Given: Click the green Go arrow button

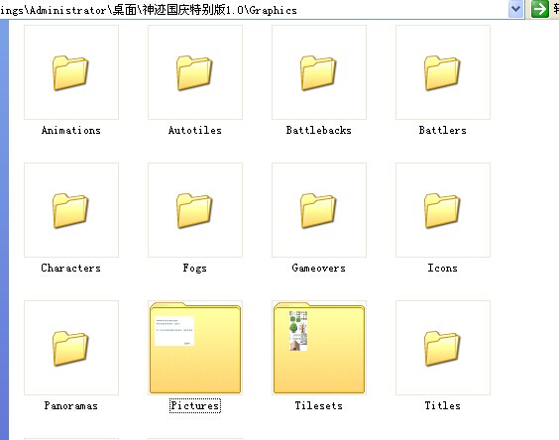Looking at the screenshot, I should click(540, 9).
